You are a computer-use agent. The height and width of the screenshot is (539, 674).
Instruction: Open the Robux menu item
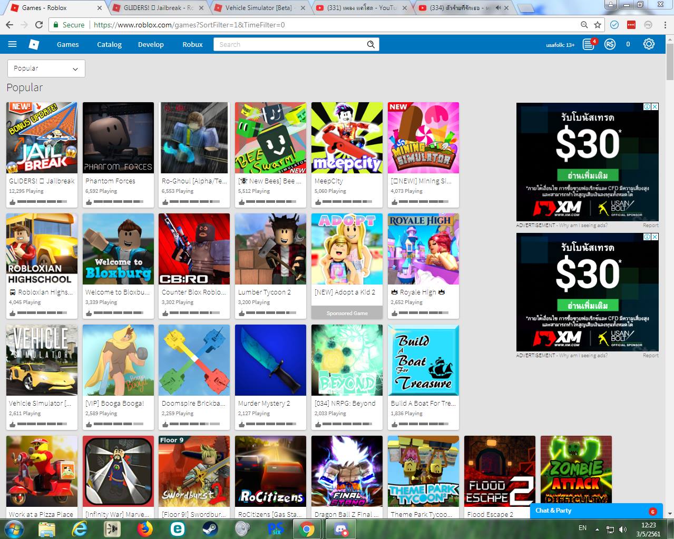tap(192, 44)
